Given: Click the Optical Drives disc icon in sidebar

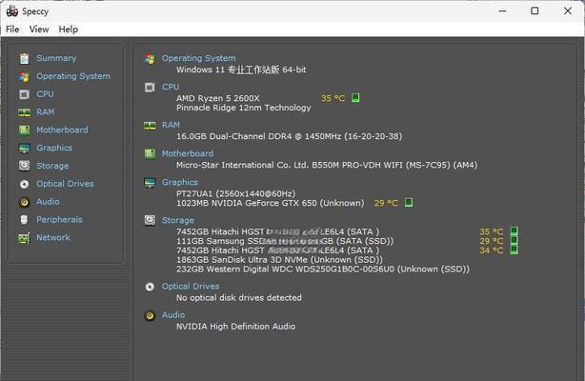Looking at the screenshot, I should [x=24, y=184].
